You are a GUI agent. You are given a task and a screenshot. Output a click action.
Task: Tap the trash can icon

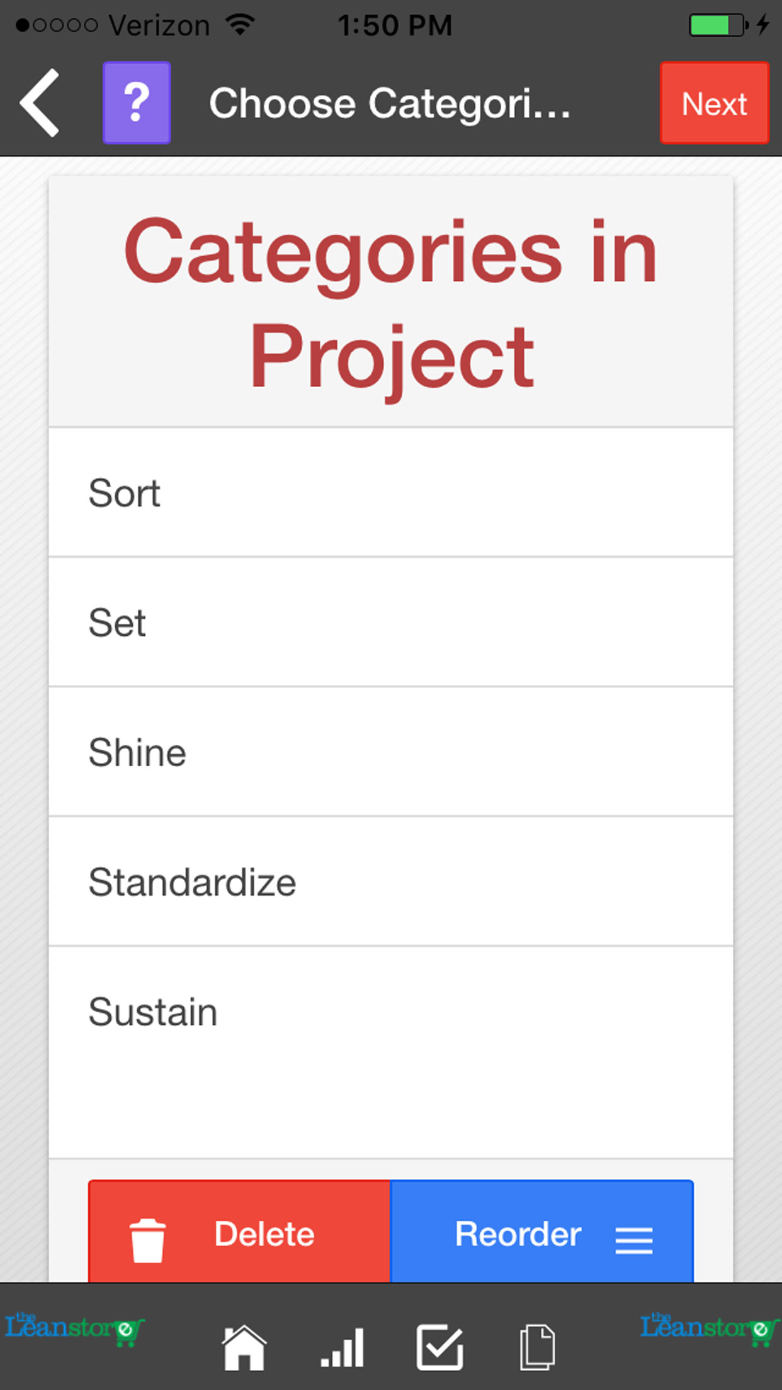point(147,1240)
